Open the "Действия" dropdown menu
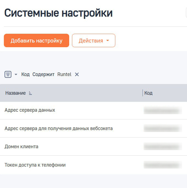The width and height of the screenshot is (187, 188). click(93, 41)
